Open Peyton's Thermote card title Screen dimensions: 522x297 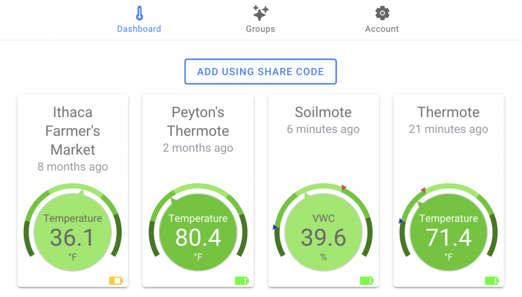(x=198, y=121)
